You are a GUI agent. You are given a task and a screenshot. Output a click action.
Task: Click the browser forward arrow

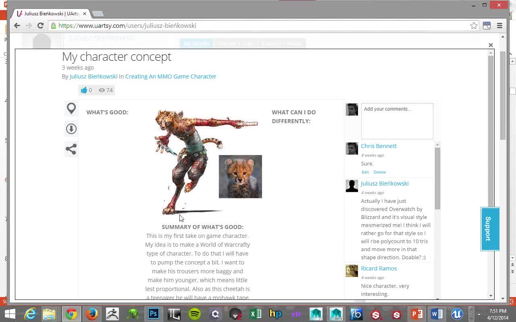29,25
